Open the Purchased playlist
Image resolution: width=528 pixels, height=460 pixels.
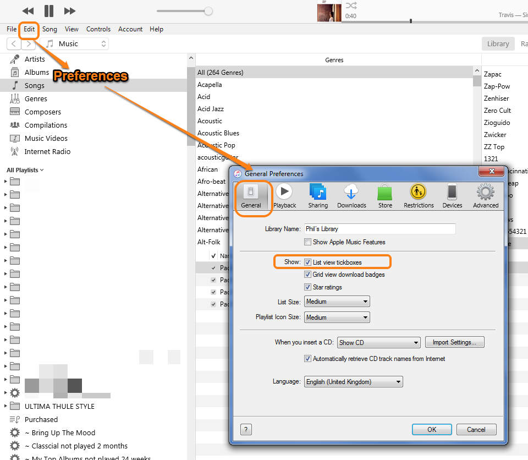pyautogui.click(x=41, y=420)
